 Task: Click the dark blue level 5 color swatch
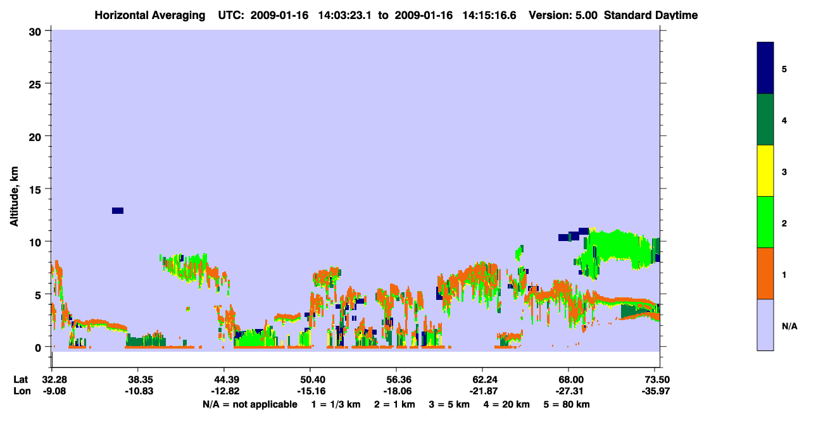tap(765, 68)
